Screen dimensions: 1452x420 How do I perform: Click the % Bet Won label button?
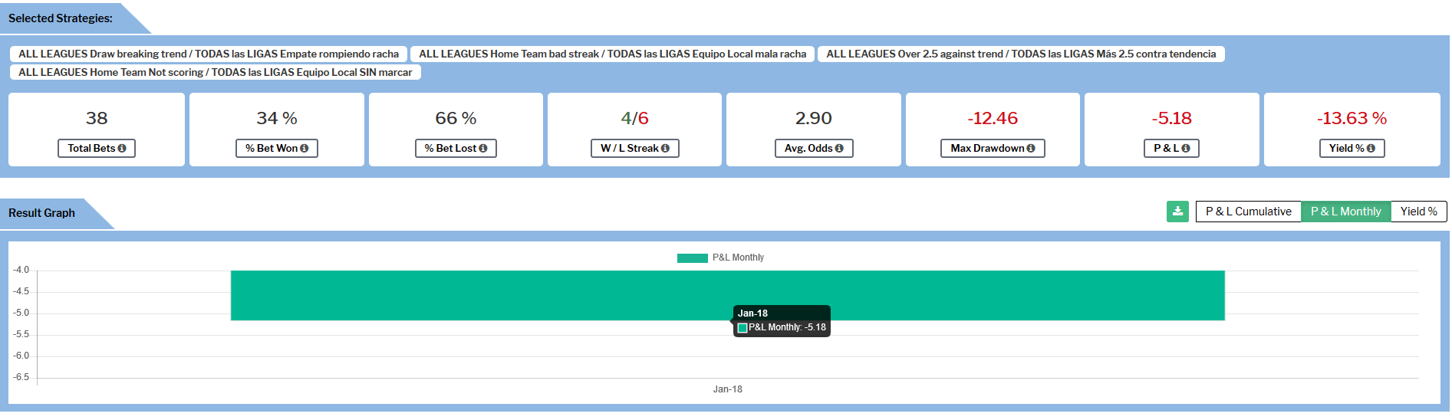point(277,149)
